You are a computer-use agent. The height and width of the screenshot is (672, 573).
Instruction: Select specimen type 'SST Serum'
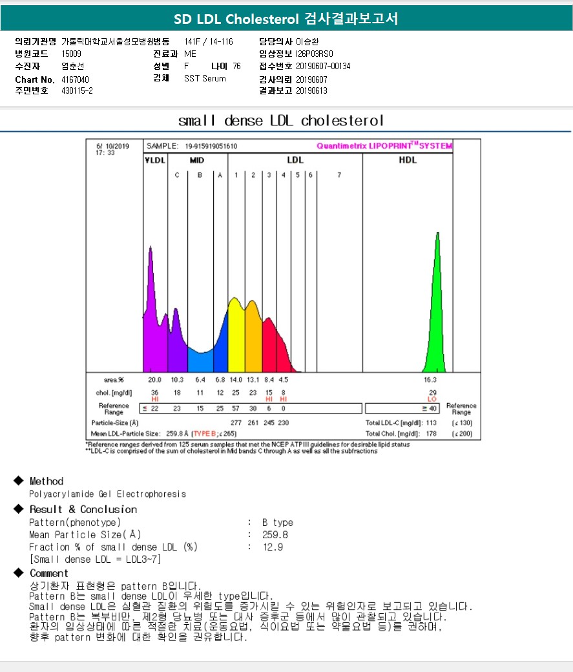pyautogui.click(x=205, y=78)
